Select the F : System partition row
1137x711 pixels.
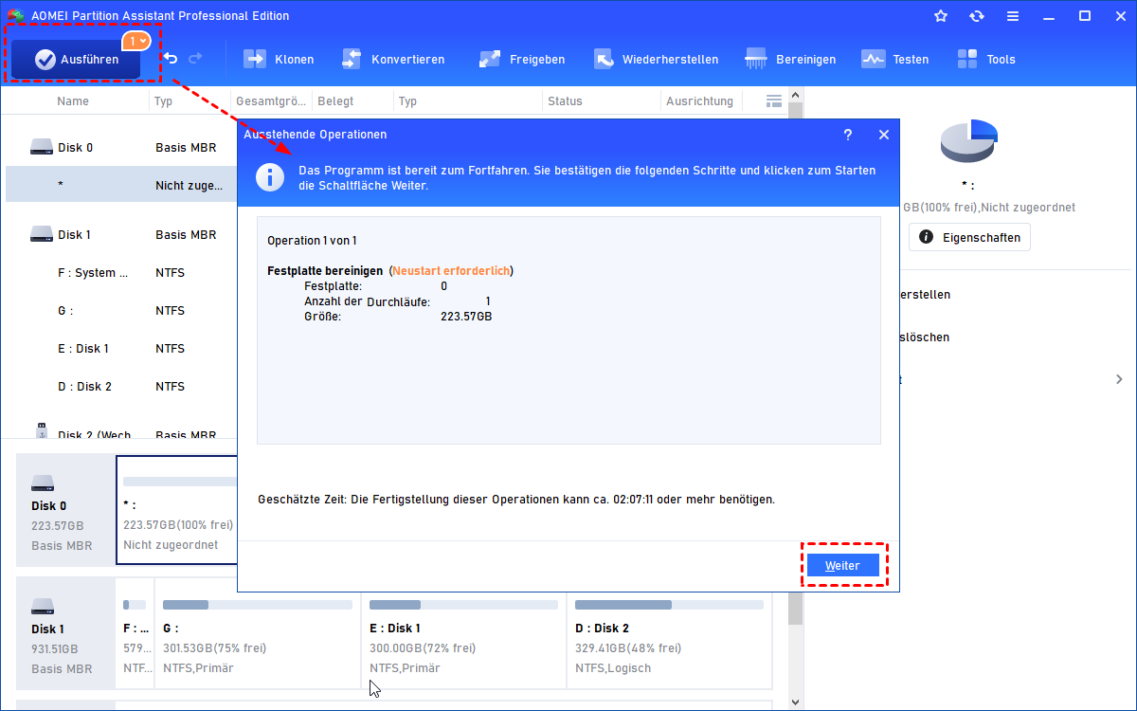point(121,273)
